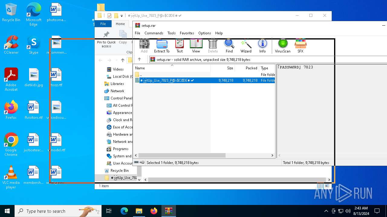Select Recycle Bin in Explorer tree
Viewport: 387px width, 217px height.
pos(119,171)
